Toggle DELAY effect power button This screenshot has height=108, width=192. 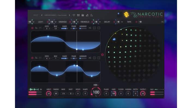pyautogui.click(x=114, y=22)
